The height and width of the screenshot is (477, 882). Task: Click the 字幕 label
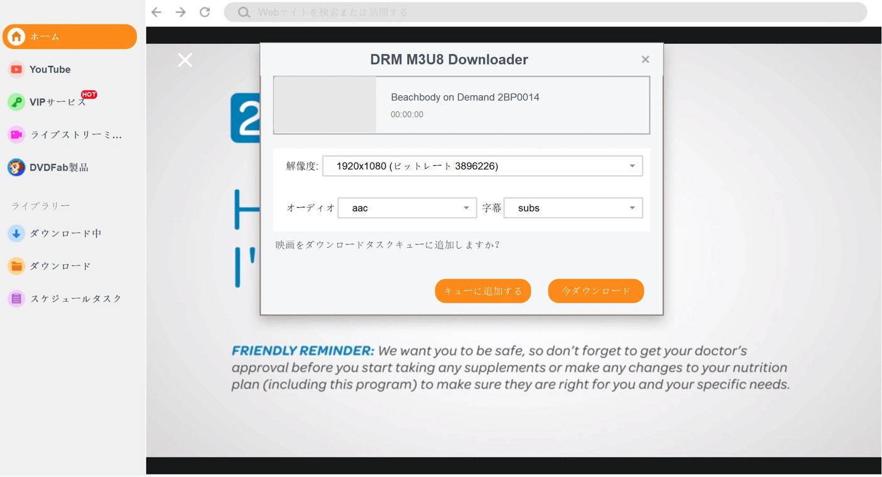[x=492, y=208]
